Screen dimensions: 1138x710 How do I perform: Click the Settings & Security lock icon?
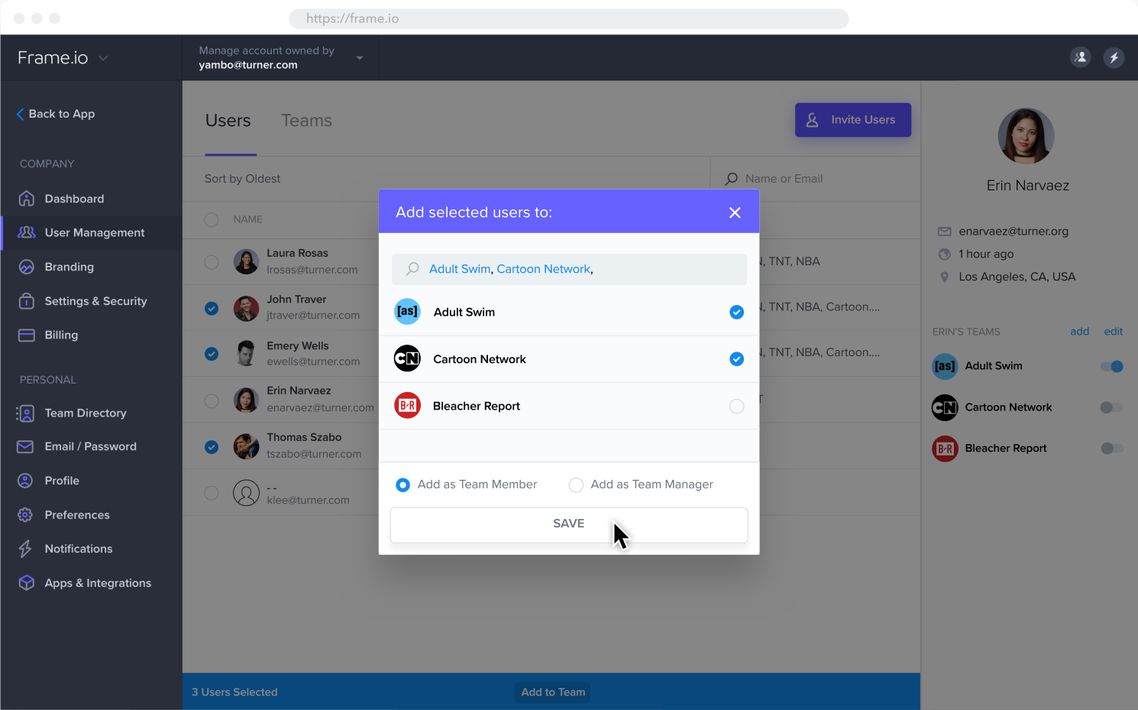point(27,301)
